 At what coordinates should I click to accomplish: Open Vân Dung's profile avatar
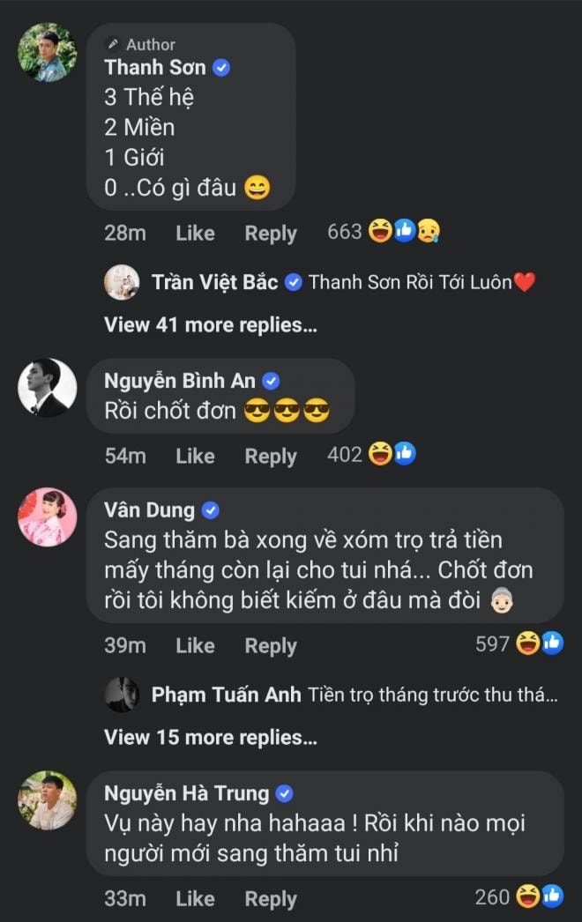[x=48, y=517]
